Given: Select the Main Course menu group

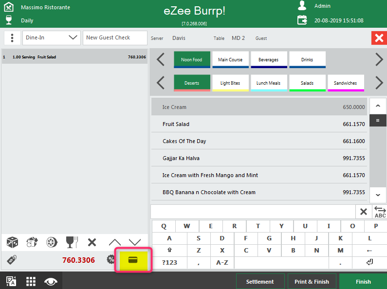Looking at the screenshot, I should (230, 59).
